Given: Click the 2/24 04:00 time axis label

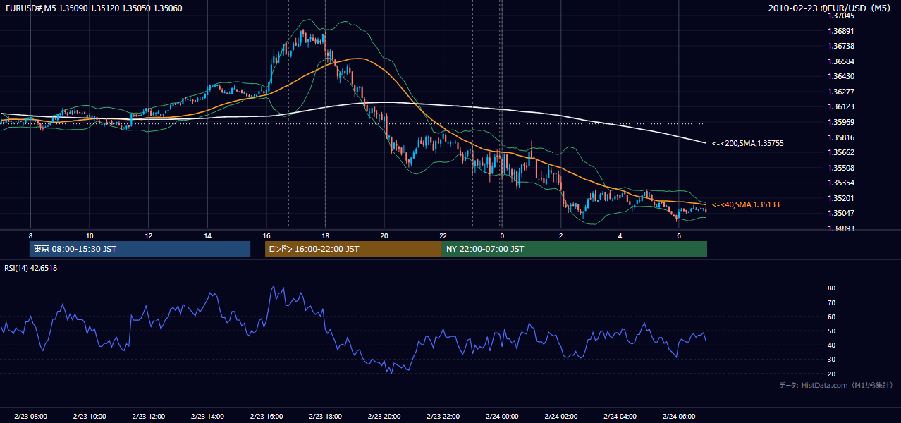Looking at the screenshot, I should tap(619, 417).
